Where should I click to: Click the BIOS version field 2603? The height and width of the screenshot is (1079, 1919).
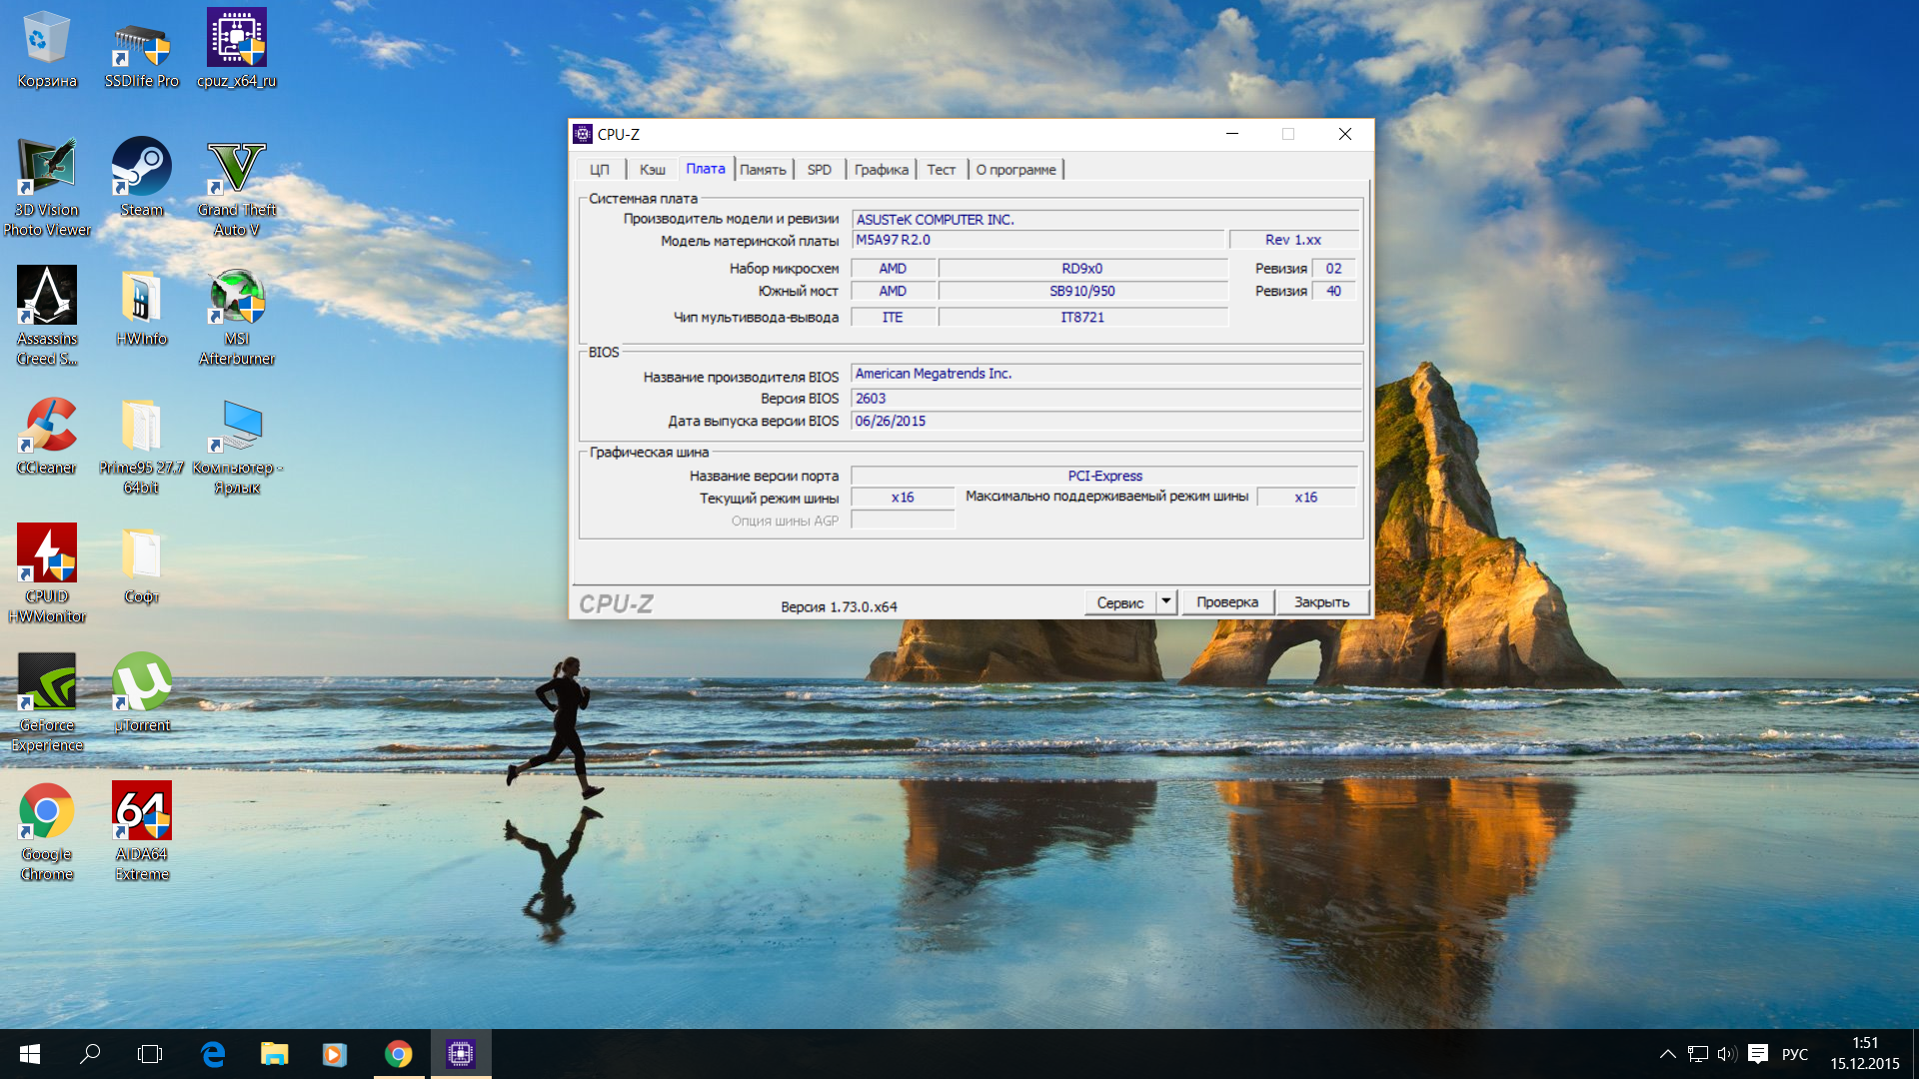(1104, 398)
